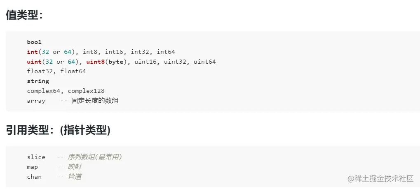The image size is (420, 189).
Task: Click the 引用类型 (指针类型) heading
Action: [58, 130]
